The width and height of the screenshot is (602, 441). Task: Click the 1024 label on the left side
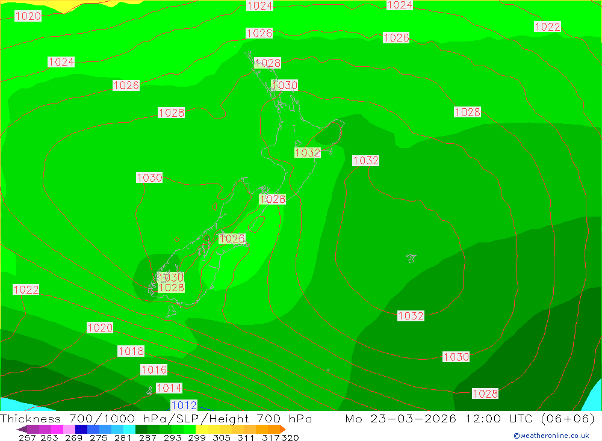(61, 62)
